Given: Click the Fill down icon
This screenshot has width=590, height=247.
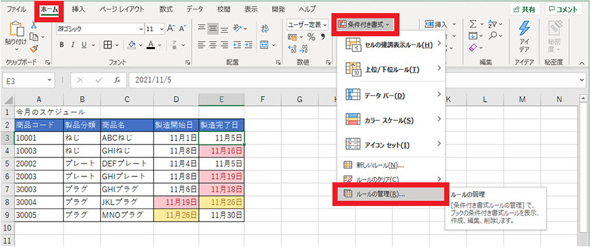Looking at the screenshot, I should pyautogui.click(x=474, y=36).
